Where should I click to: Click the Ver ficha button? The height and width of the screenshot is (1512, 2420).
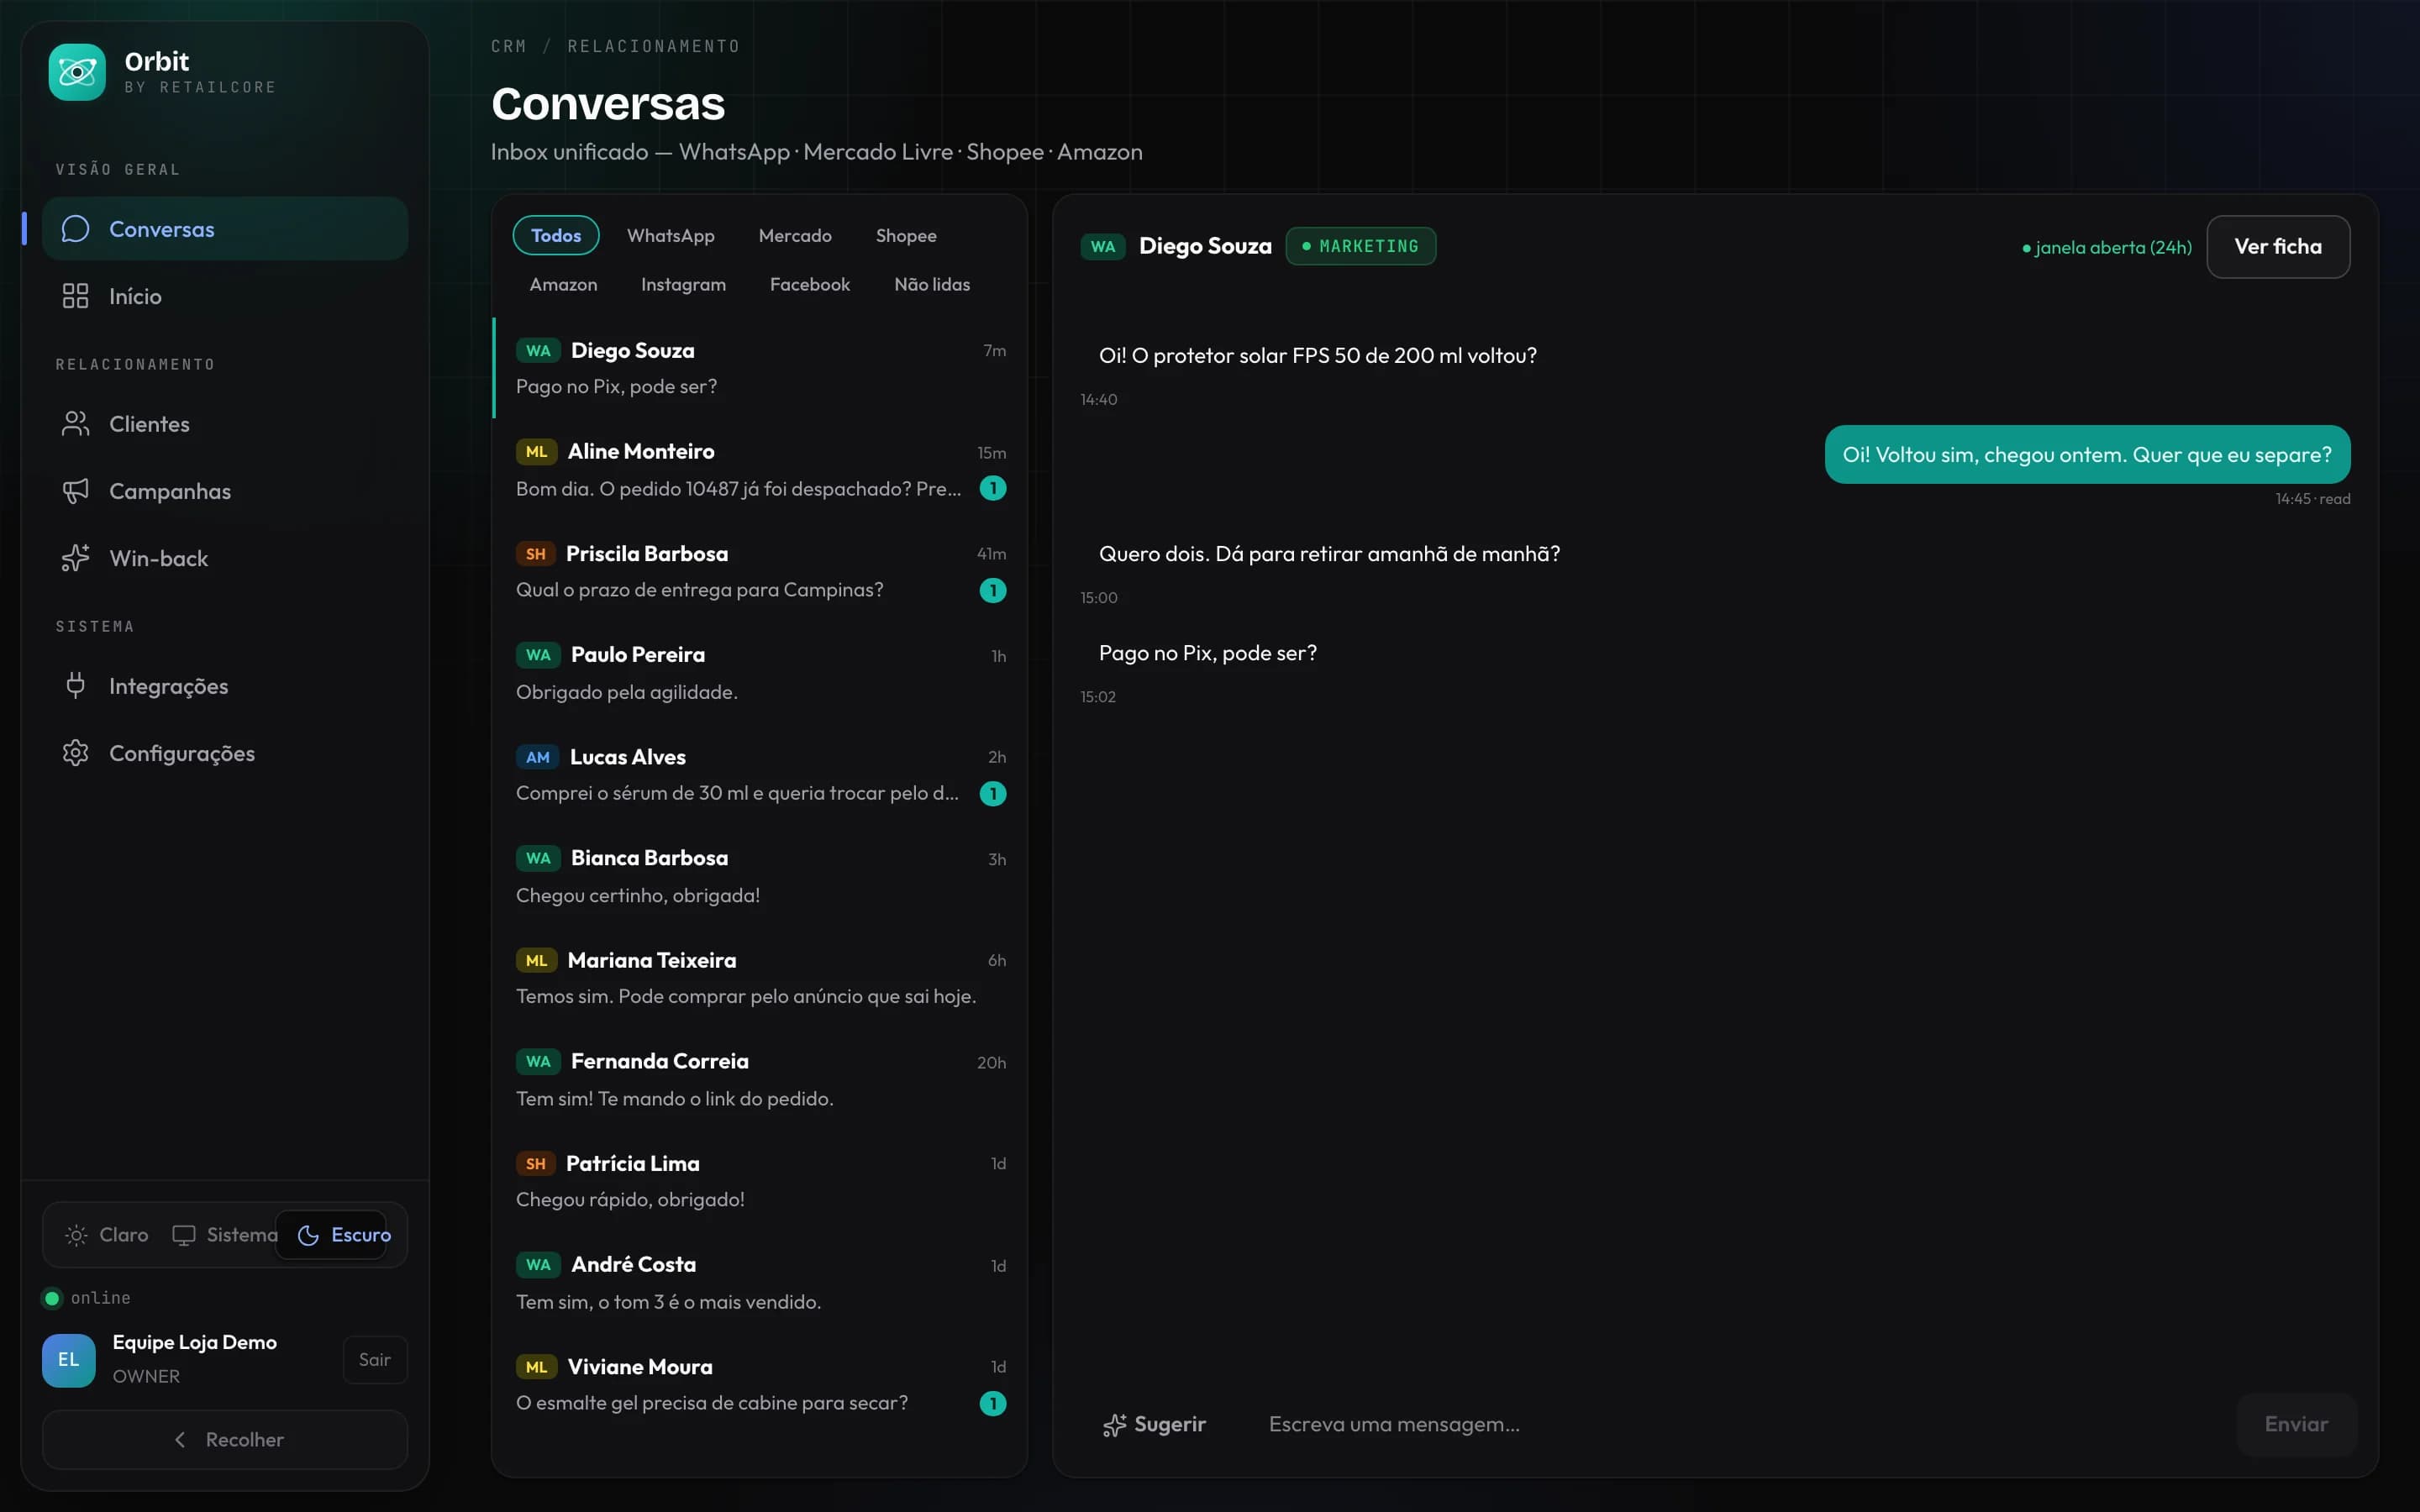pyautogui.click(x=2278, y=246)
